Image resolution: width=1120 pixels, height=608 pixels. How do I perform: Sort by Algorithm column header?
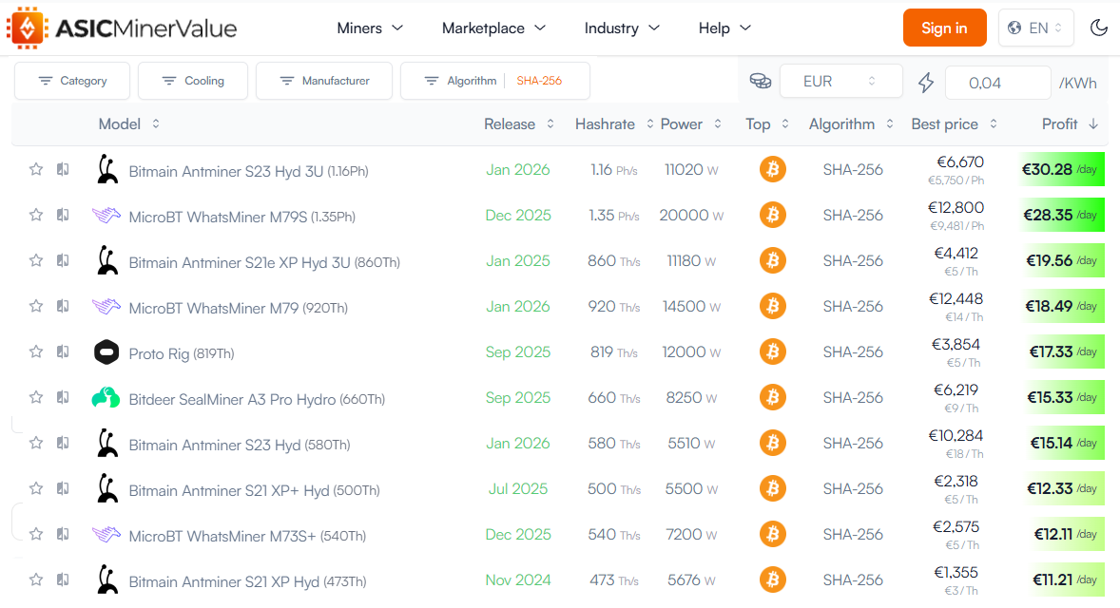point(852,124)
